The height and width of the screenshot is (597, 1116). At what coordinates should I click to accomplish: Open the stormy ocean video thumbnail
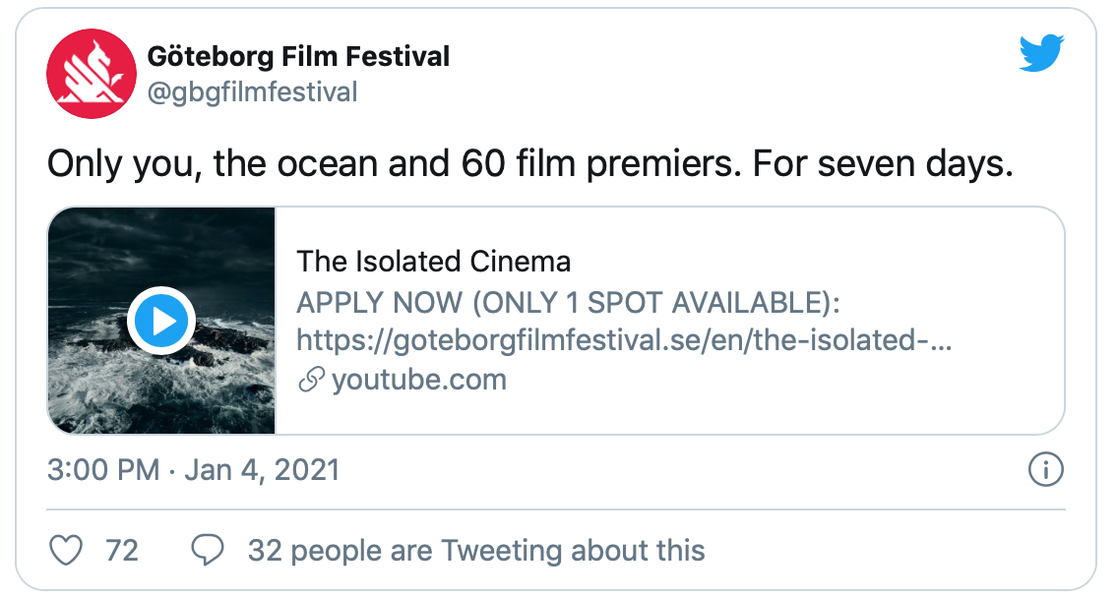pos(161,321)
